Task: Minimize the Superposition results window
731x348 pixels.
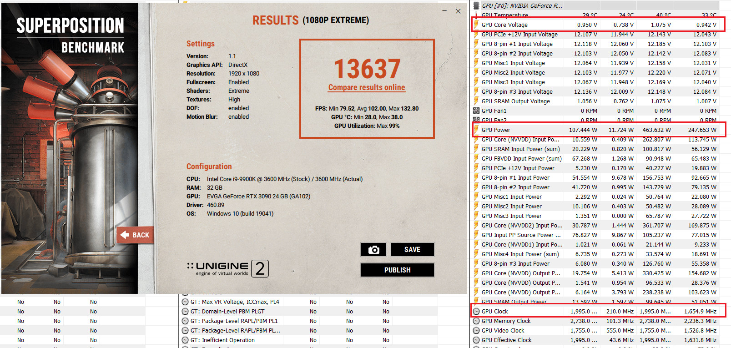Action: (x=444, y=11)
